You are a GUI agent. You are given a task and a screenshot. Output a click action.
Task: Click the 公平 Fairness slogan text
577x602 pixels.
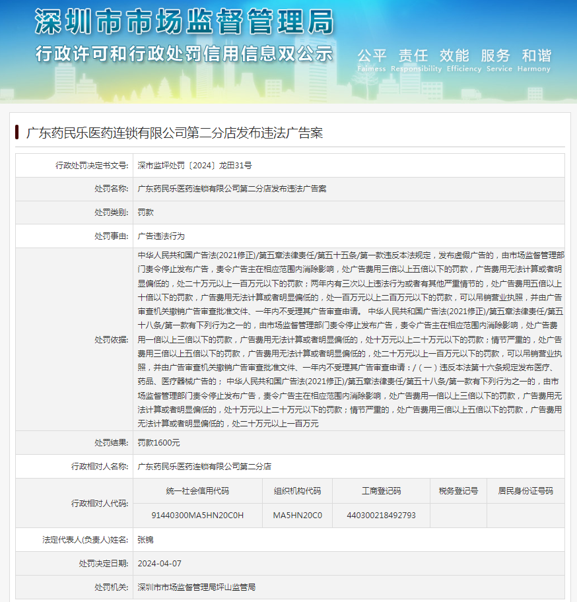coord(372,60)
